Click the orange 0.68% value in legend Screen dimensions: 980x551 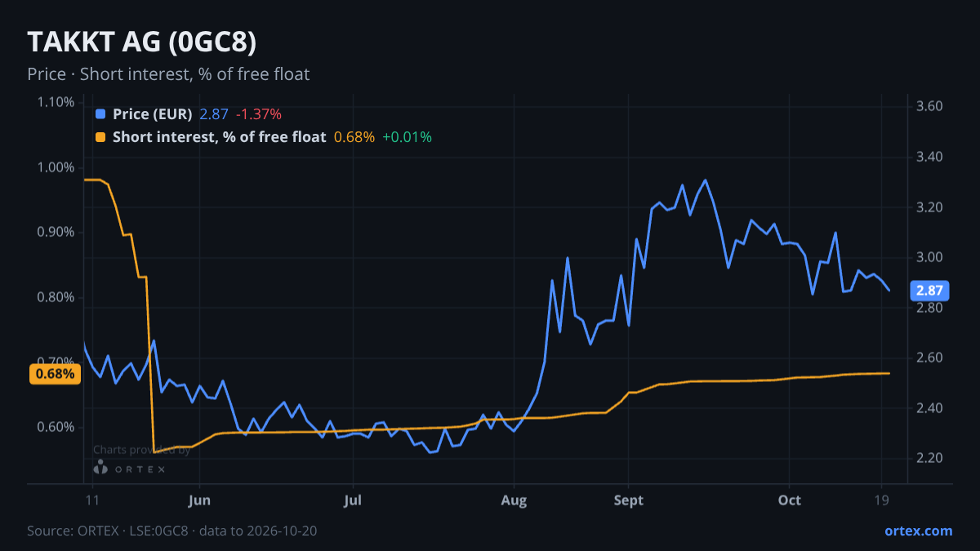(354, 137)
